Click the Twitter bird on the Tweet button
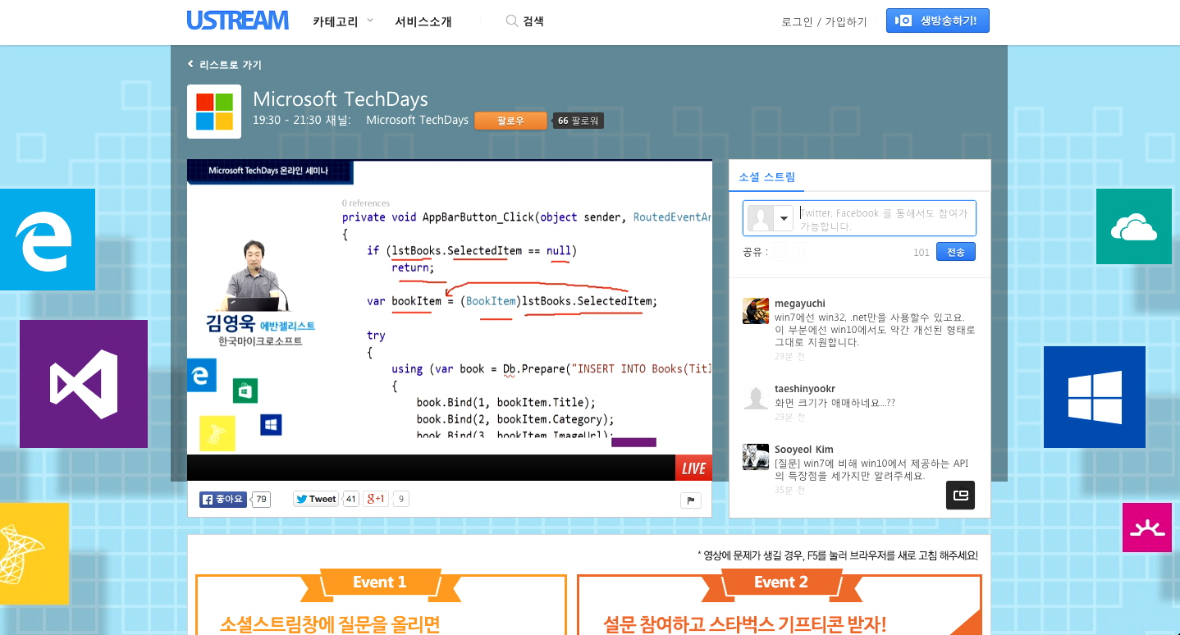Viewport: 1180px width, 635px height. 302,498
